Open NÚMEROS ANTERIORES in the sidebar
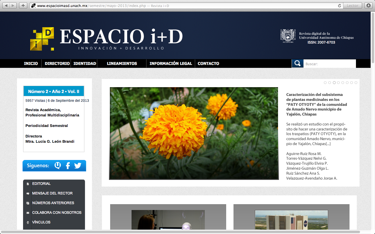 pyautogui.click(x=53, y=203)
